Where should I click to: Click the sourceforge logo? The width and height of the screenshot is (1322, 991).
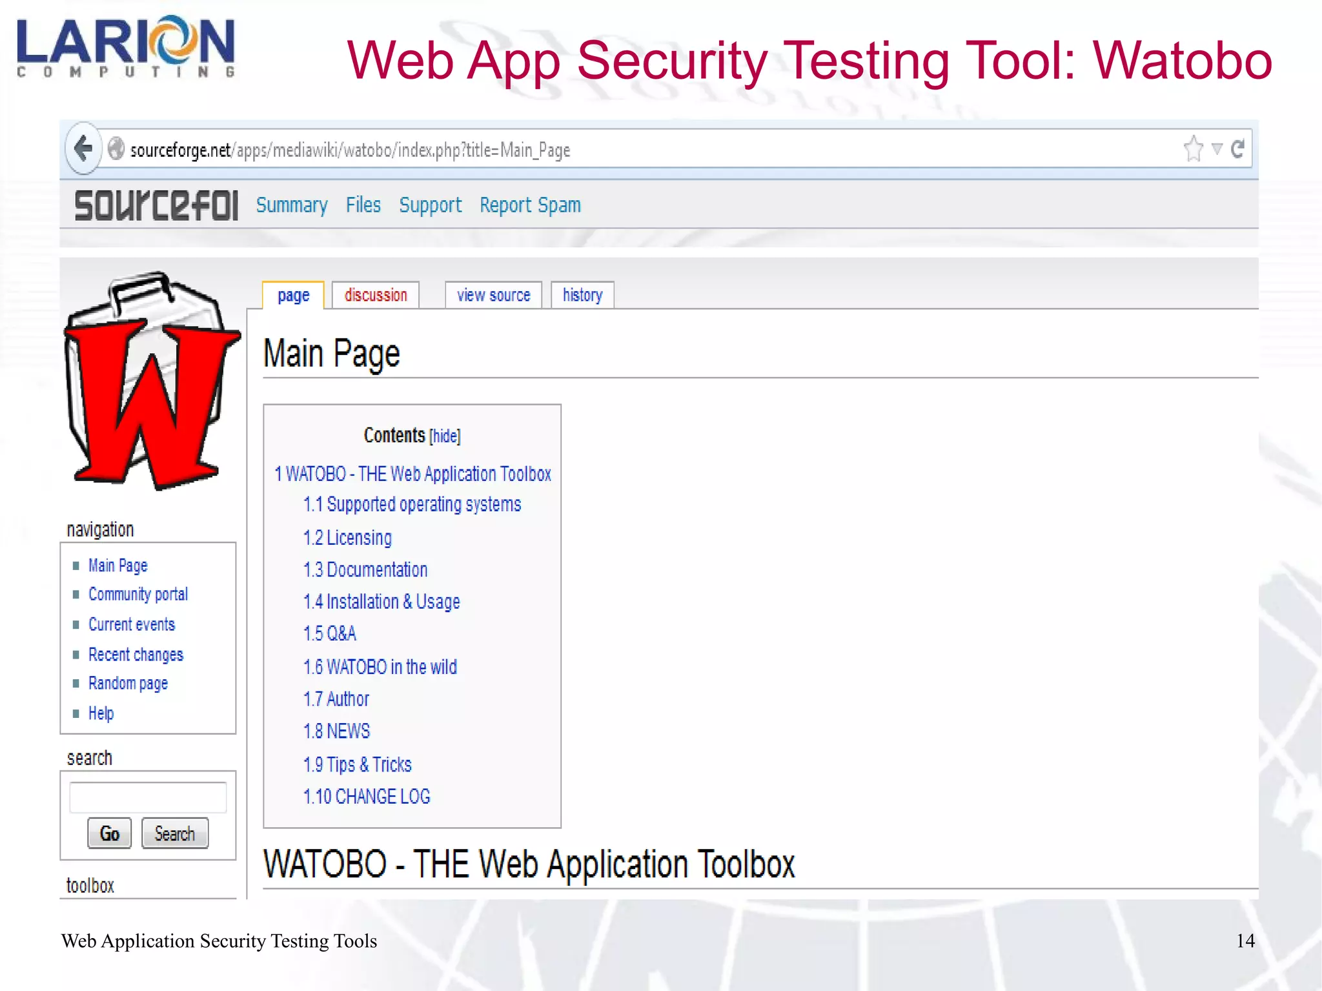click(156, 205)
